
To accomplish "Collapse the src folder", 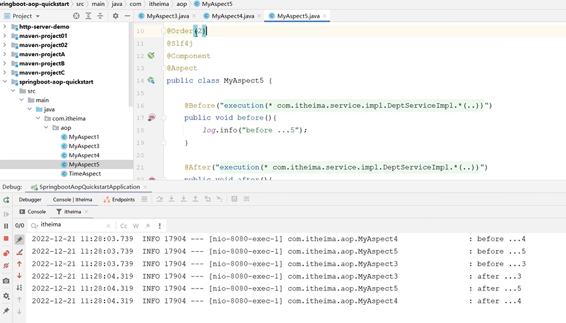I will tap(13, 91).
